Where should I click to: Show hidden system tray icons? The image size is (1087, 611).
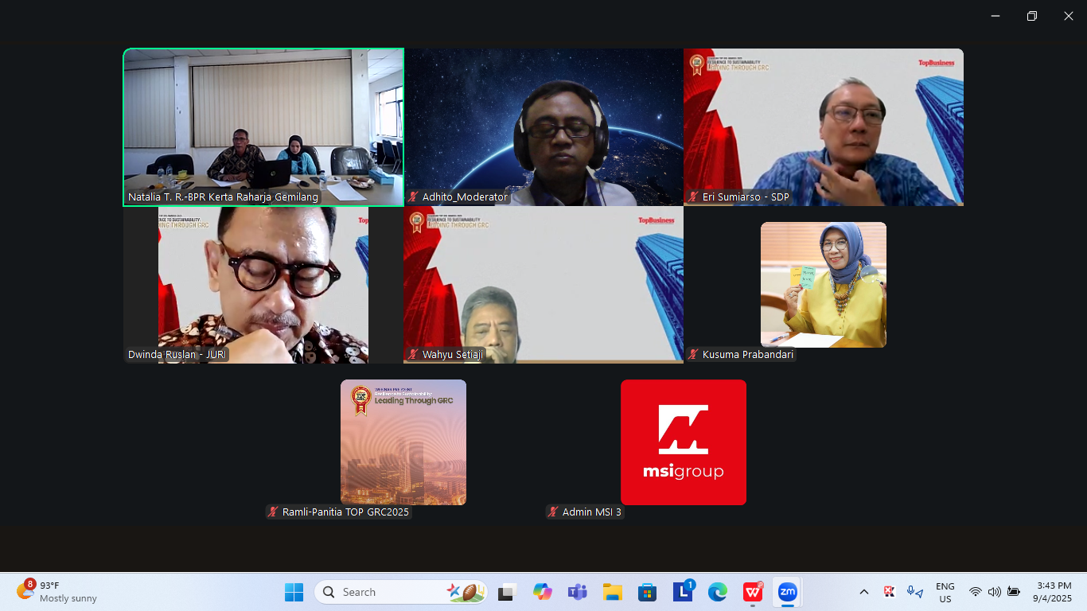coord(864,592)
